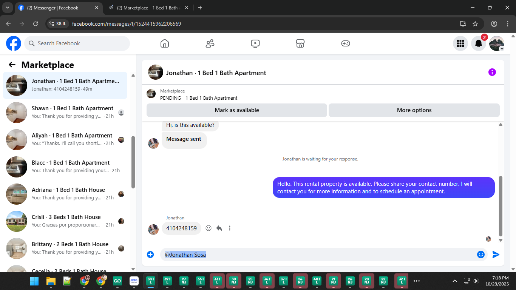This screenshot has width=516, height=290.
Task: Go back with the arrow beside Marketplace heading
Action: pos(12,65)
